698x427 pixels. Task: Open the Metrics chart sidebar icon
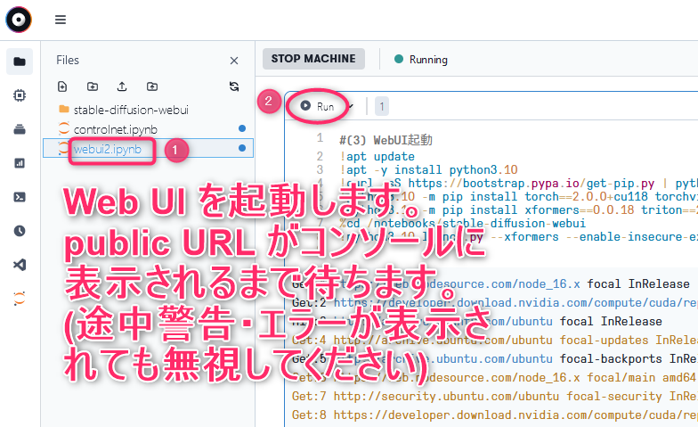pos(20,163)
